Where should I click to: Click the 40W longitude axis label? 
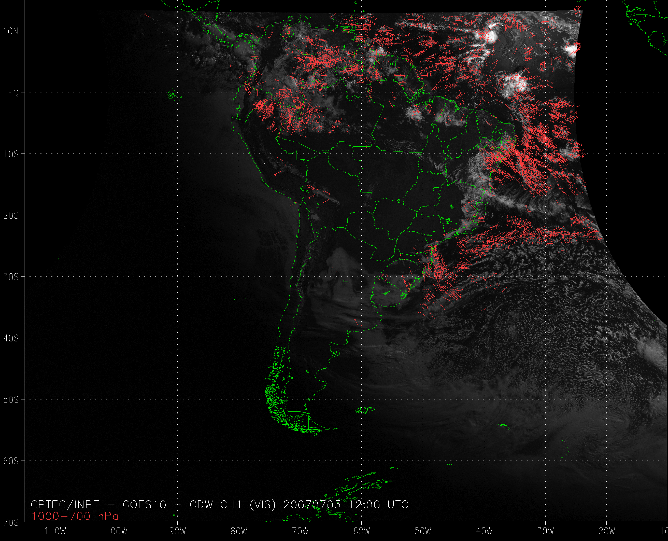484,531
